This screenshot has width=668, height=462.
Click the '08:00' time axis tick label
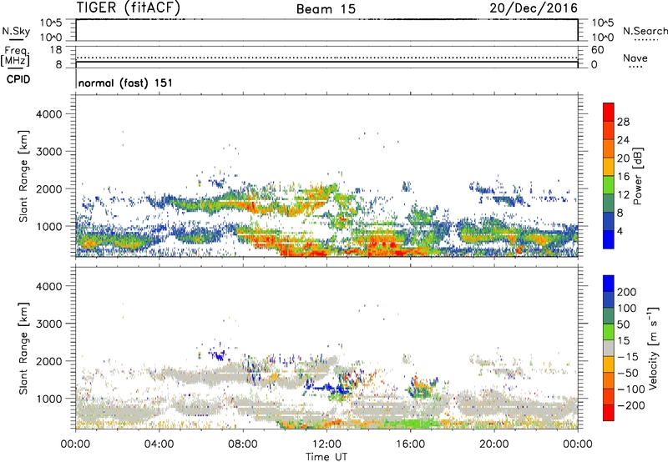coord(243,444)
